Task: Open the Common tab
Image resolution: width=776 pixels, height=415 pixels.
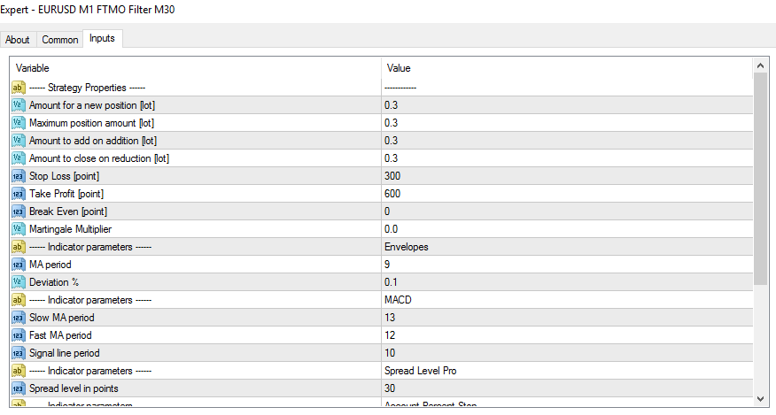Action: pyautogui.click(x=60, y=40)
